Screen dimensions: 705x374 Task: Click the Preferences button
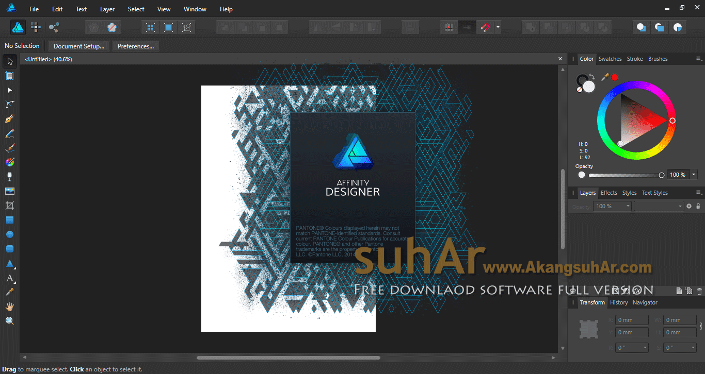136,46
